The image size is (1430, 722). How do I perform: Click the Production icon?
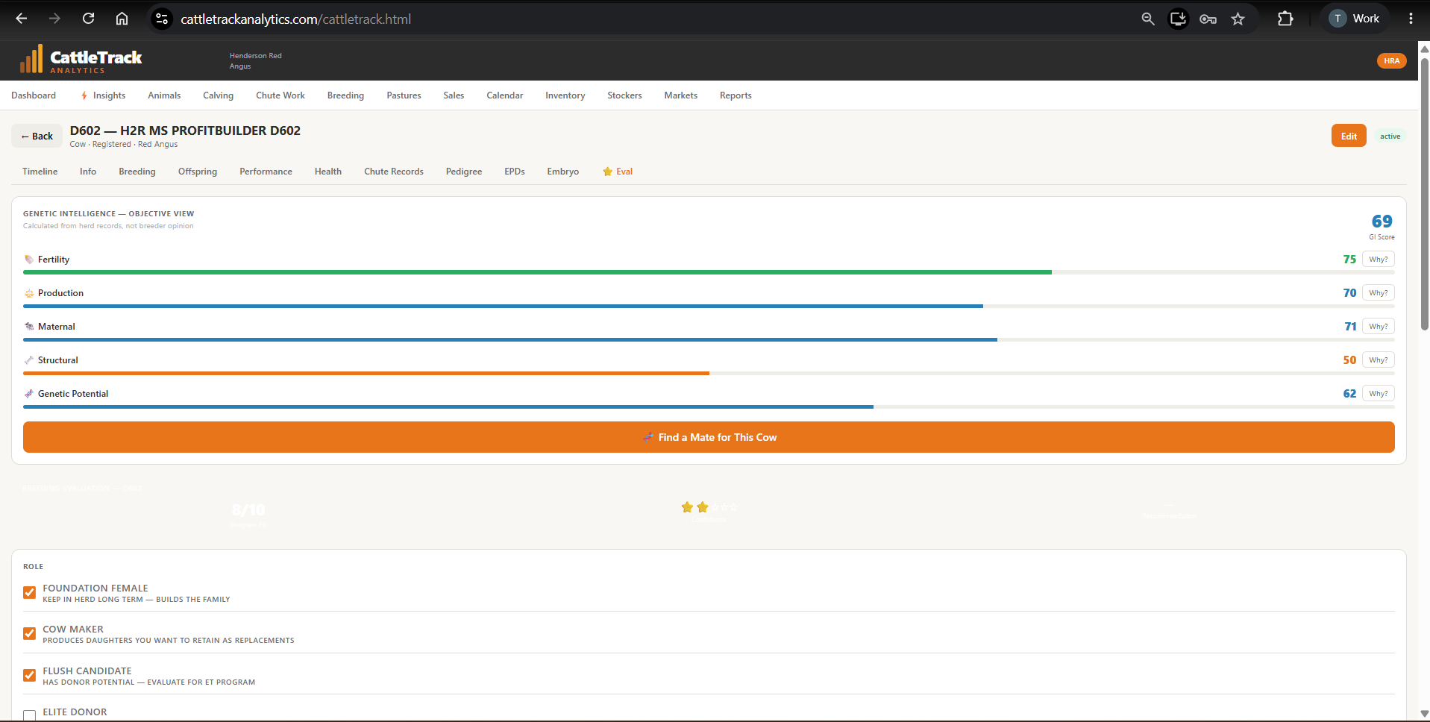[x=29, y=293]
